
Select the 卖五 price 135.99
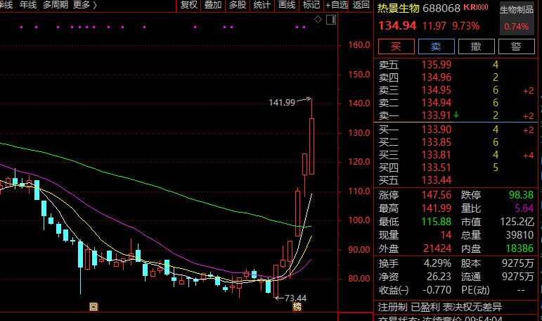pyautogui.click(x=437, y=65)
